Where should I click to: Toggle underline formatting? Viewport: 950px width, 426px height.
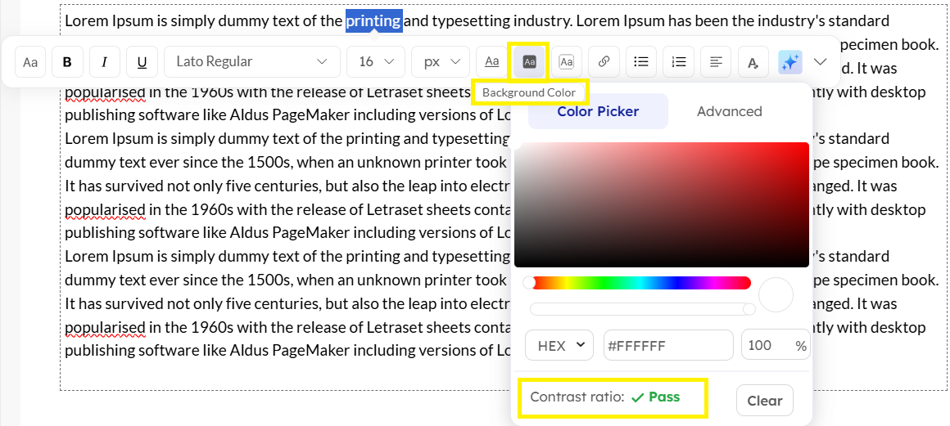pyautogui.click(x=142, y=61)
